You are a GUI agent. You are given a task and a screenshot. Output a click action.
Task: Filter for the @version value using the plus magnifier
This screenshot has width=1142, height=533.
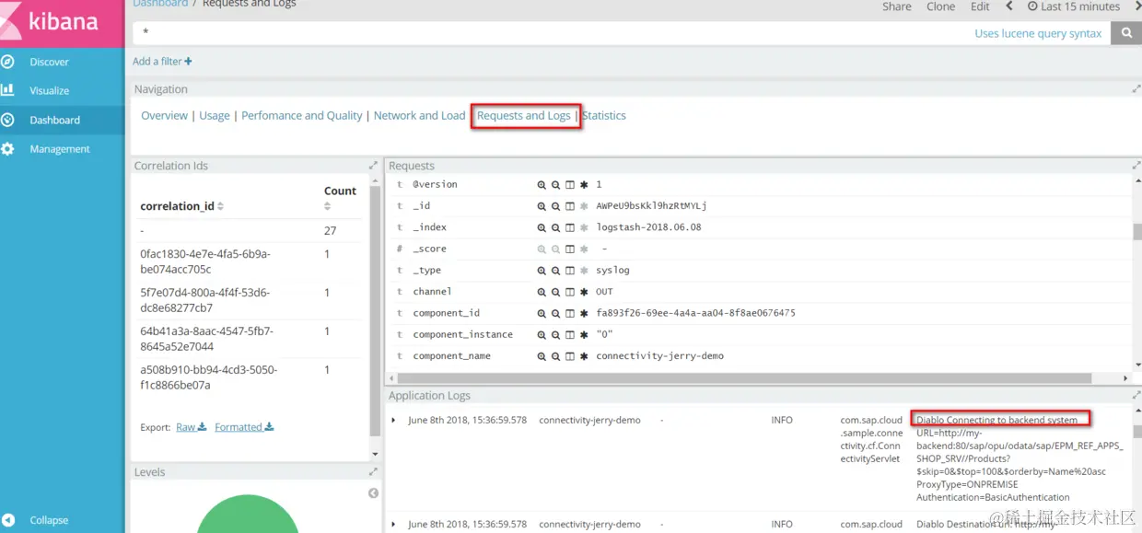tap(542, 184)
